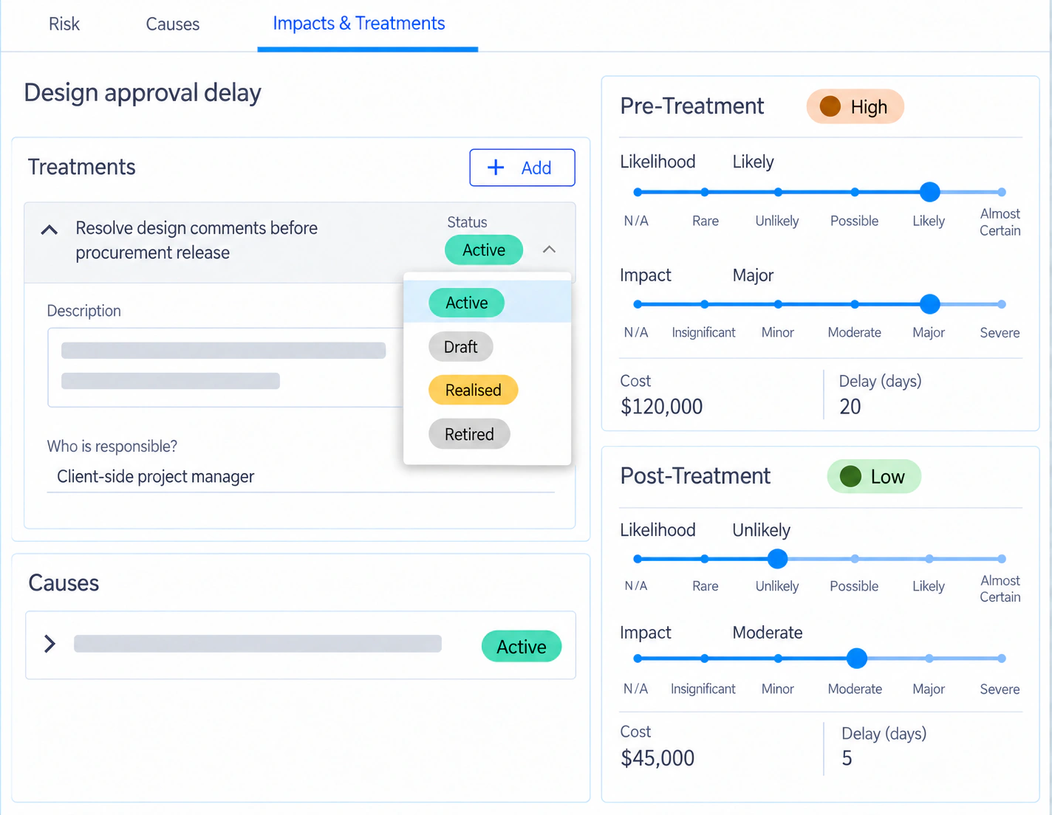This screenshot has height=815, width=1052.
Task: Choose Retired in the status list
Action: 469,434
